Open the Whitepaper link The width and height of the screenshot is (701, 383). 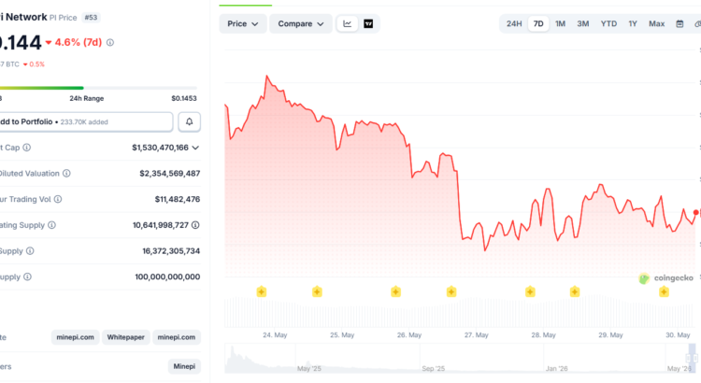(125, 337)
